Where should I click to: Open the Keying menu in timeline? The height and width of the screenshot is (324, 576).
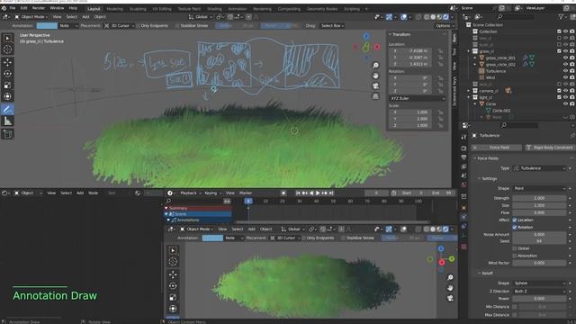coord(212,193)
